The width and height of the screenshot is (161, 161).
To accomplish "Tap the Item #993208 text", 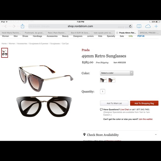I will [x=120, y=62].
